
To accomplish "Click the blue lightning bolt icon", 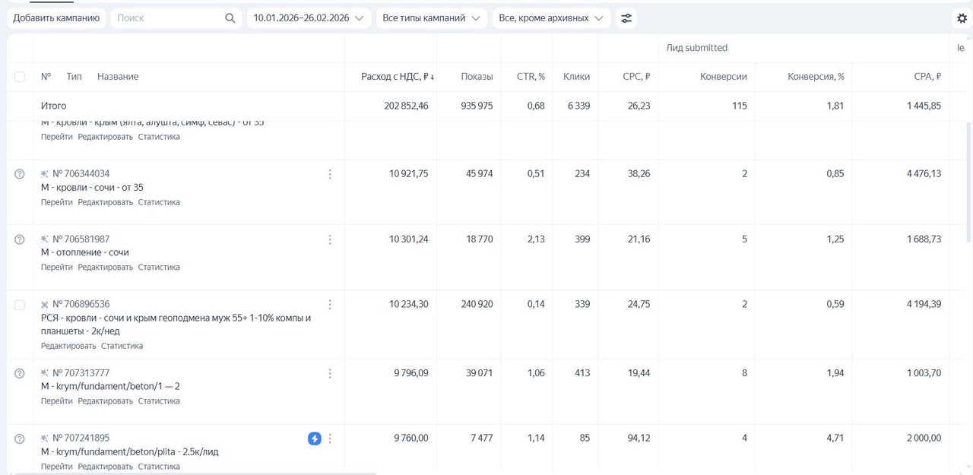I will pos(314,439).
